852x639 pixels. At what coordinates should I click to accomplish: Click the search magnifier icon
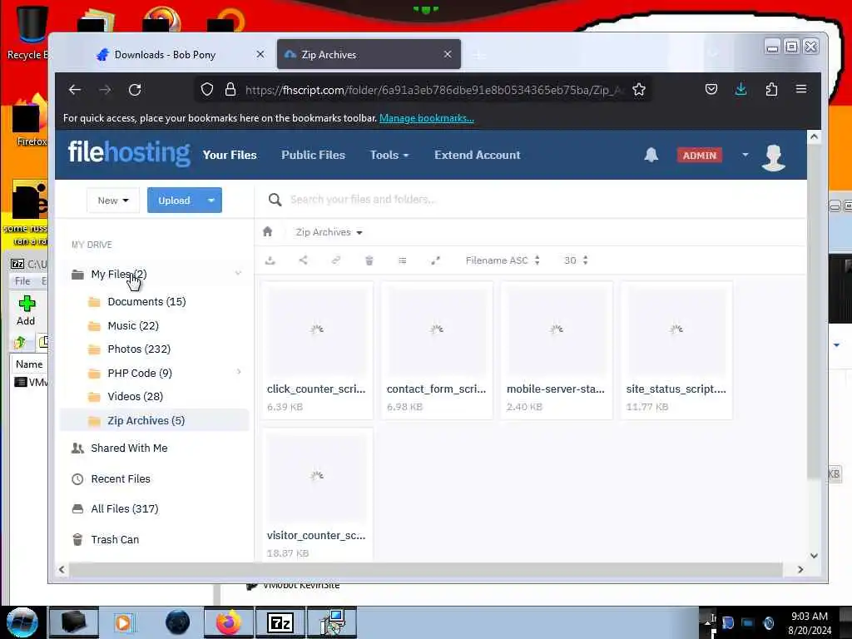[275, 200]
